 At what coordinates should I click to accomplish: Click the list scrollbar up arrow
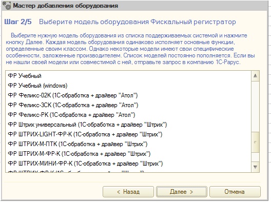[x=255, y=76]
